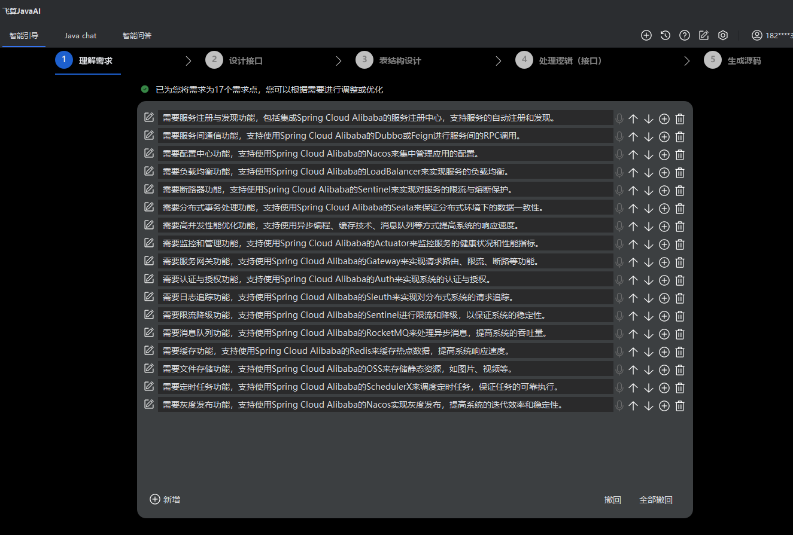Move the Dubbo或Feign requirement up
Screen dimensions: 793x535
(633, 137)
